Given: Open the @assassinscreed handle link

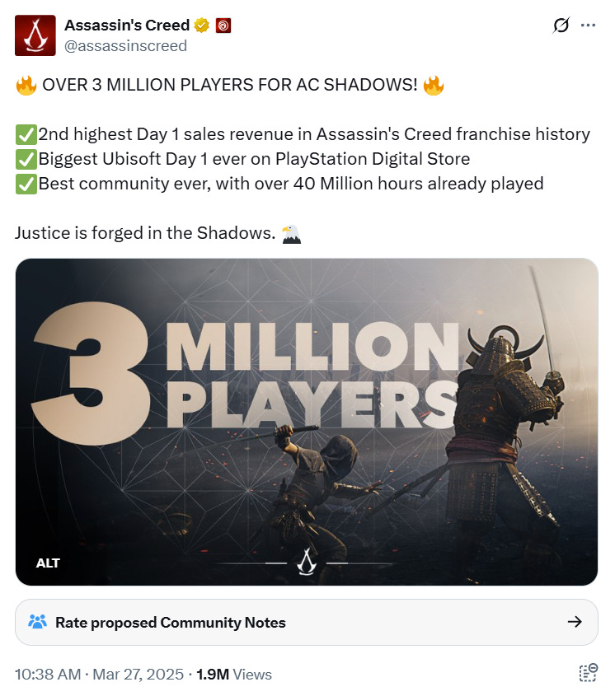Looking at the screenshot, I should [126, 46].
